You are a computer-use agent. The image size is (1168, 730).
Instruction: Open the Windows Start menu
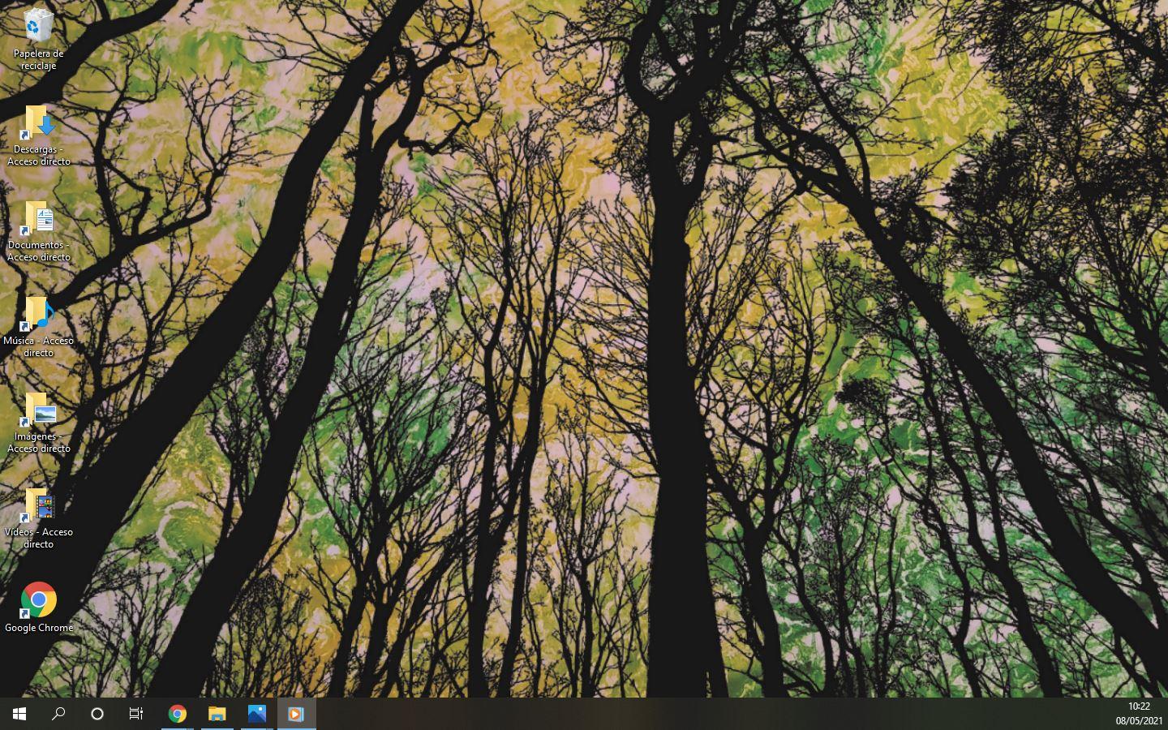[19, 714]
